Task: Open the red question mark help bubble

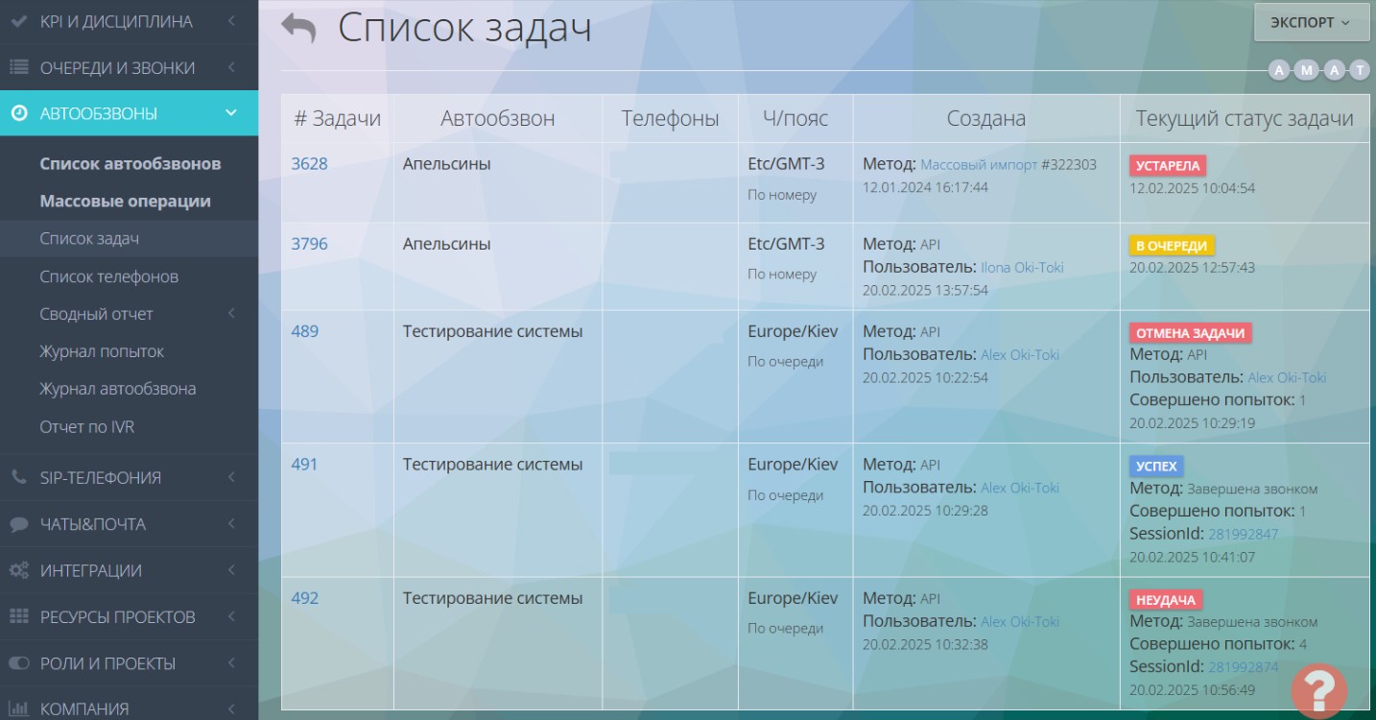Action: 1319,689
